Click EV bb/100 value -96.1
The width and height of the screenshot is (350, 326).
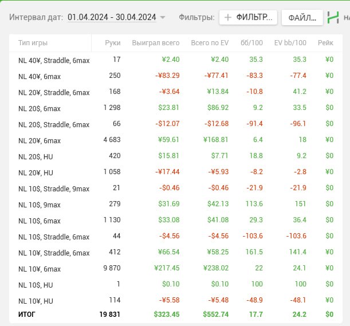point(298,124)
